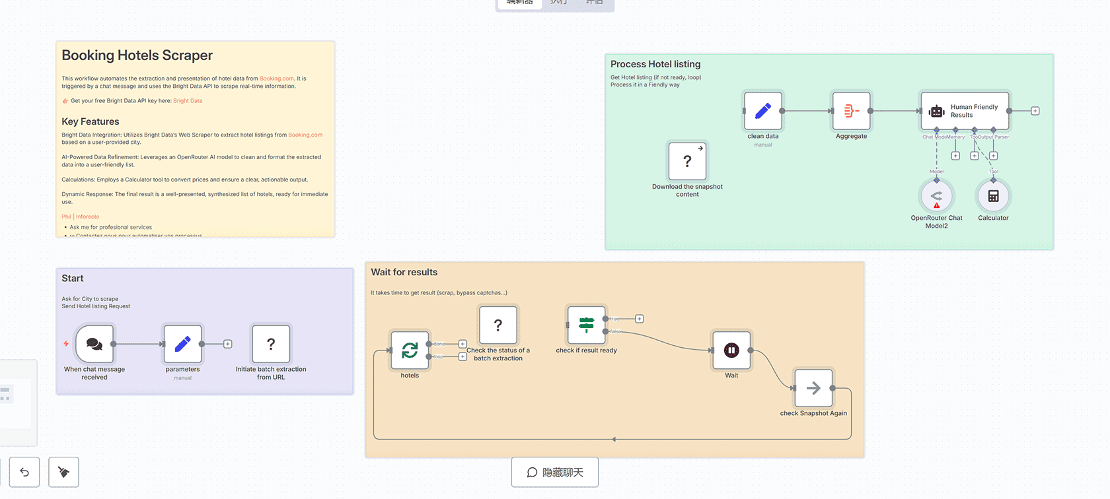Click the 'Aggregate' node icon
Screen dimensions: 1110x499
(x=851, y=111)
